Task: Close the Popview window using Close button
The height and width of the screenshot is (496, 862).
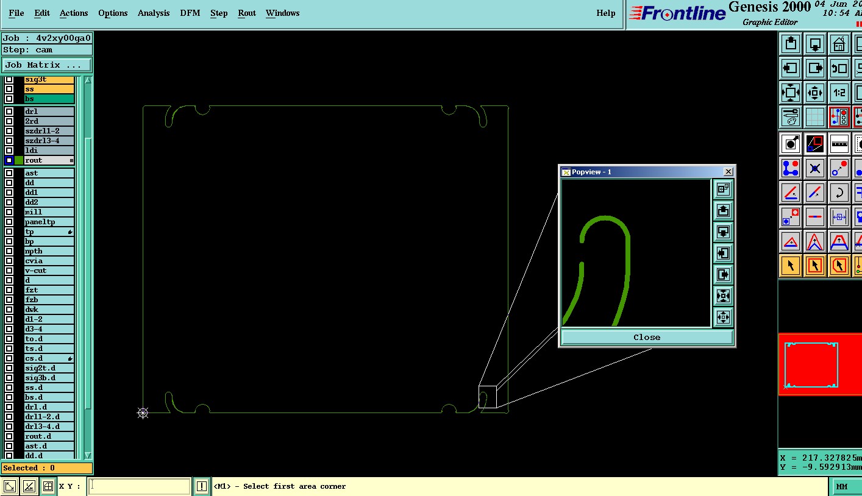Action: coord(647,337)
